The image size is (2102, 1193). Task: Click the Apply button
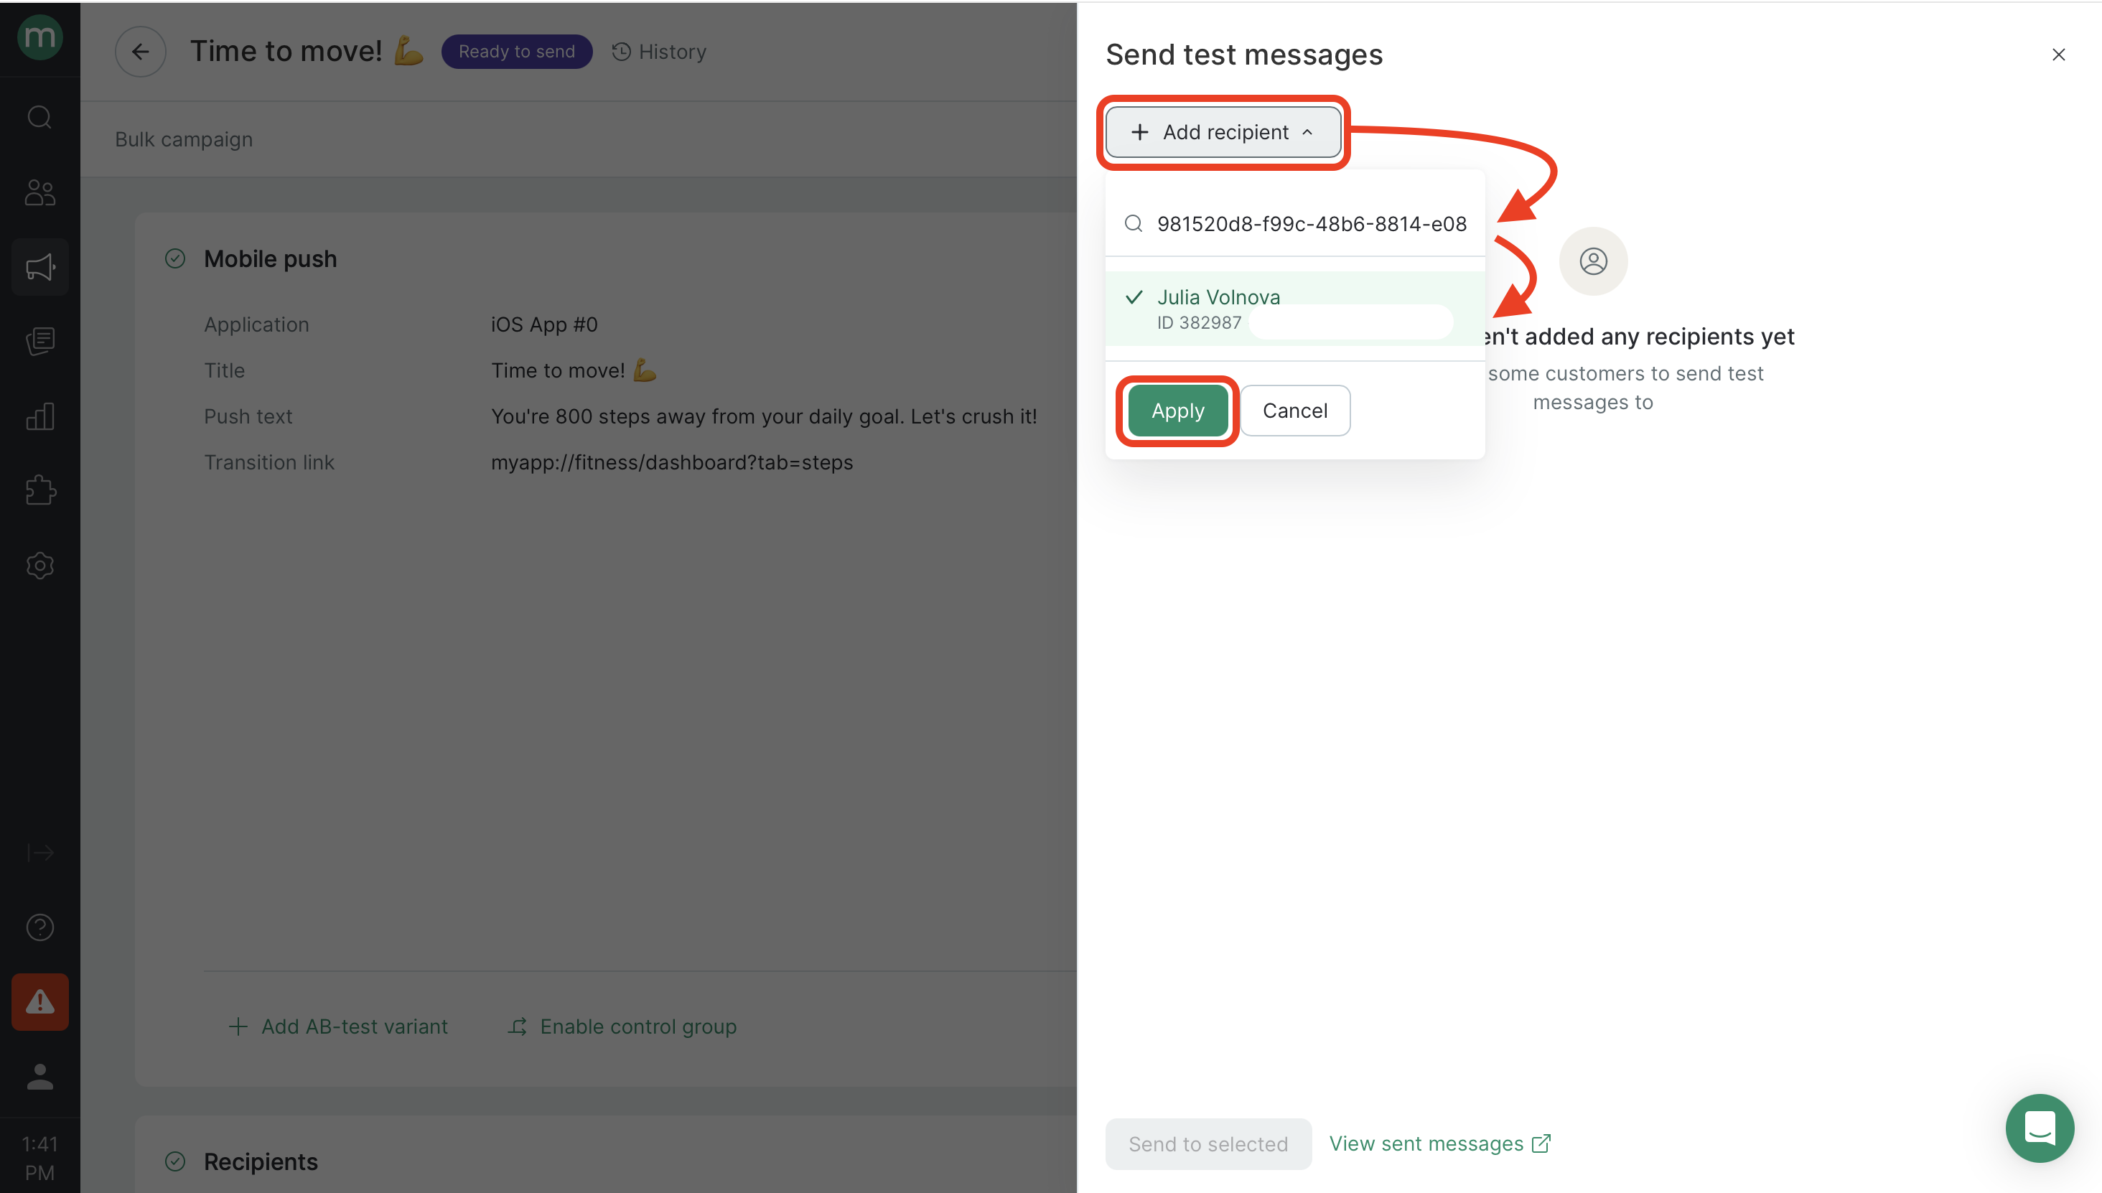(1177, 411)
